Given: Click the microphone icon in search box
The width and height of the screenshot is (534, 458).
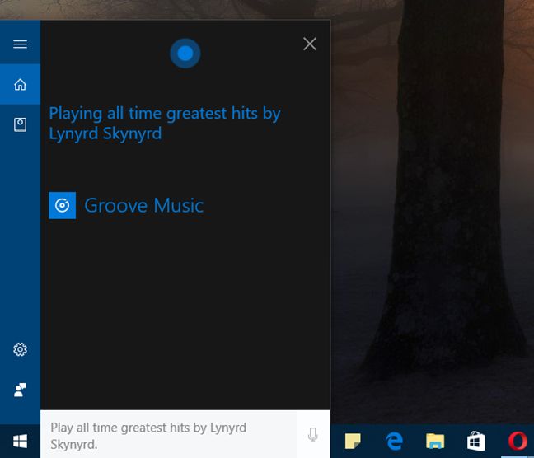Looking at the screenshot, I should pyautogui.click(x=312, y=434).
